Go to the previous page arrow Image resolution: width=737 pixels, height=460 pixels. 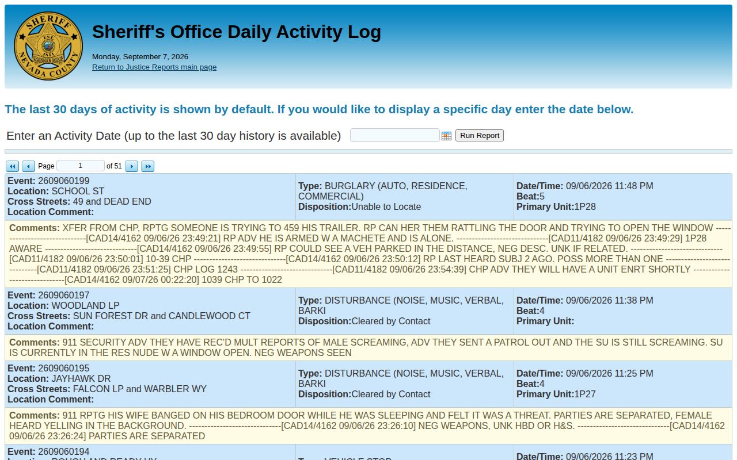click(28, 166)
